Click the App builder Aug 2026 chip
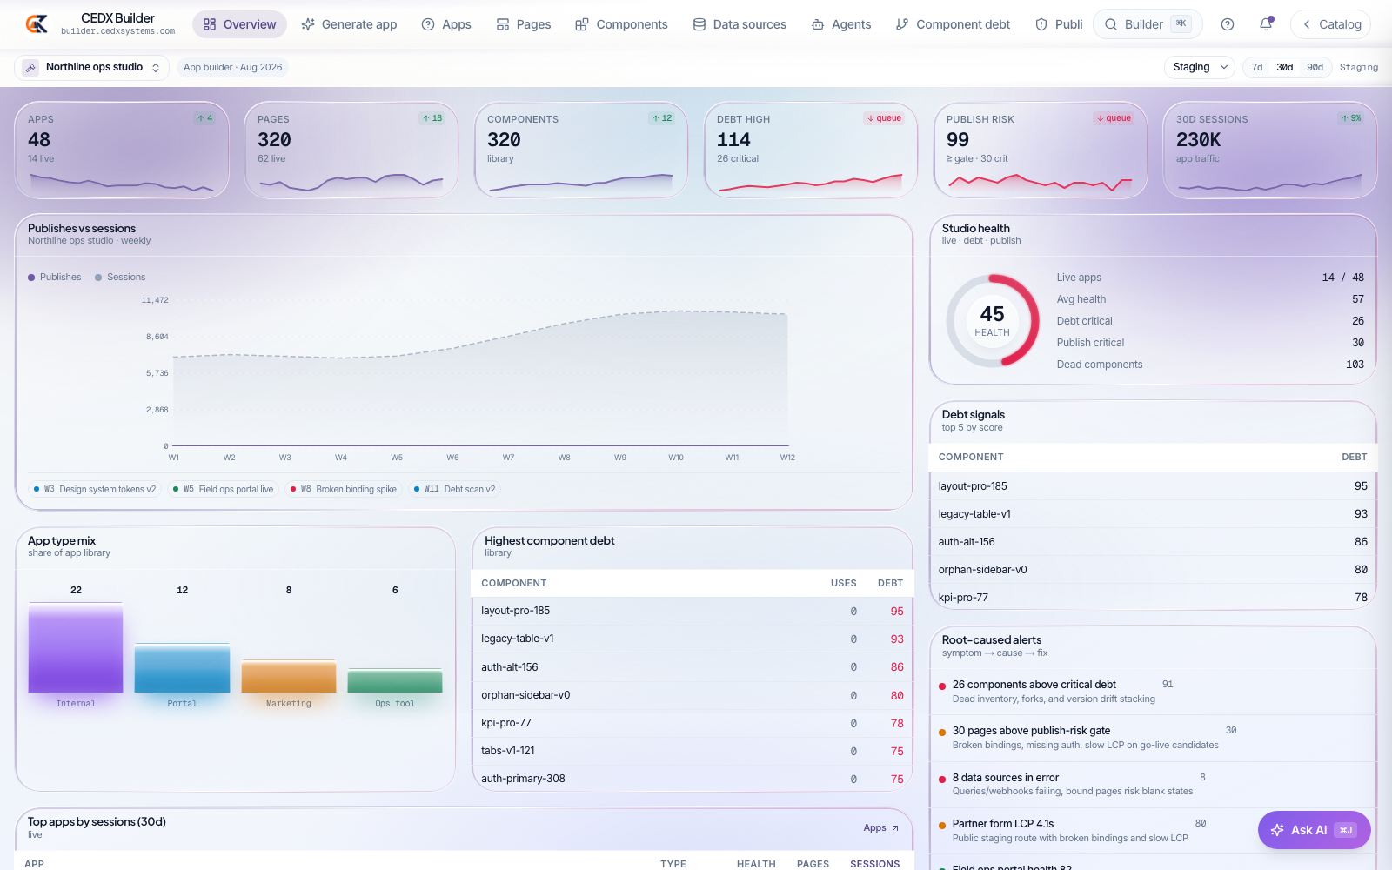 tap(232, 67)
